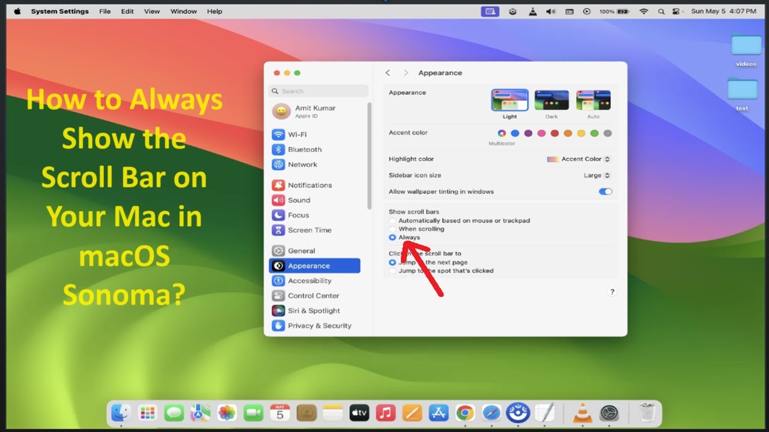The height and width of the screenshot is (432, 769).
Task: Open Maps from the Dock
Action: pyautogui.click(x=201, y=412)
